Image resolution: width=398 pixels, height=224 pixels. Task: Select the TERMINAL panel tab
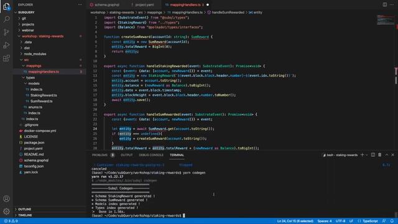[177, 155]
